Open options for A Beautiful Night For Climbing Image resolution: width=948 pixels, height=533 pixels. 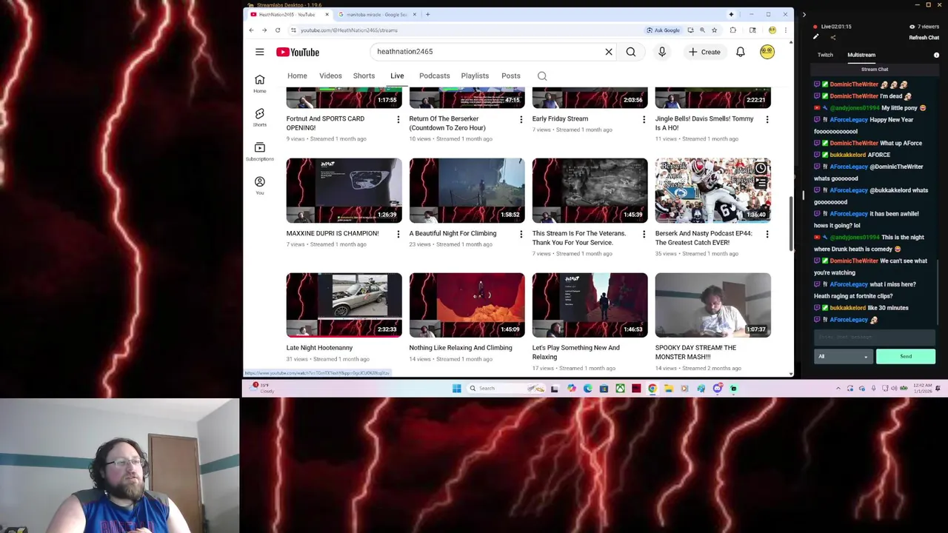[x=521, y=234]
